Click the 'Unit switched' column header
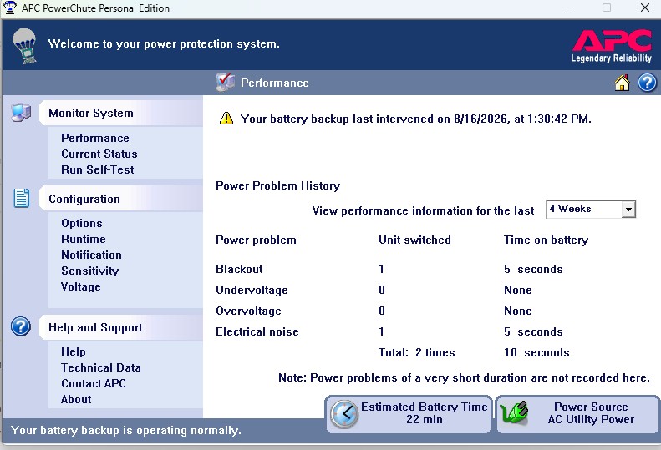 pos(414,240)
